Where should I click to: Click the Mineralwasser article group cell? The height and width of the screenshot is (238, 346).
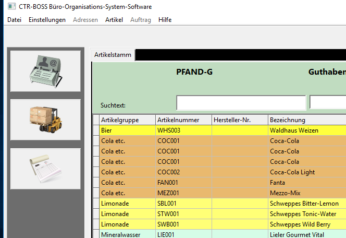(x=127, y=234)
